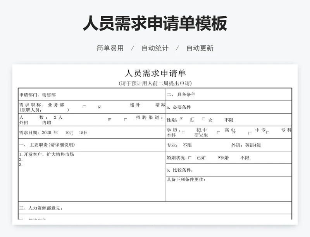Untick the checked box in the 人数 row
The width and height of the screenshot is (310, 237).
tap(110, 119)
